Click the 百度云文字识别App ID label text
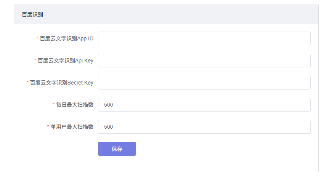This screenshot has width=332, height=182. pos(66,38)
